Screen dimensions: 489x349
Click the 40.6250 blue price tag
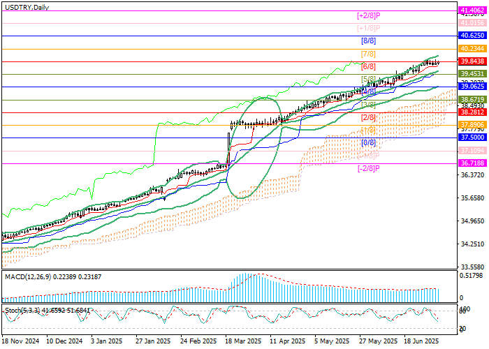[472, 35]
